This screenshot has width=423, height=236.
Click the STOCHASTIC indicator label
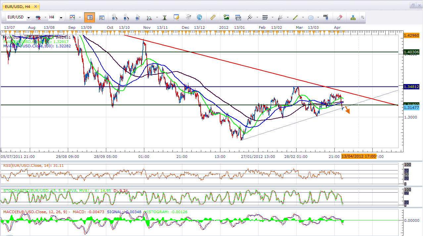65,191
